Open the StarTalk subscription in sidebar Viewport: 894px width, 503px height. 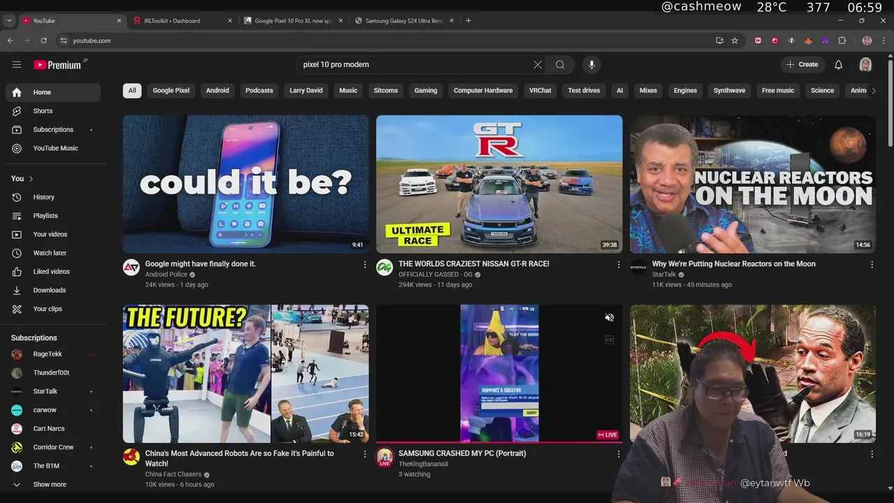click(53, 391)
